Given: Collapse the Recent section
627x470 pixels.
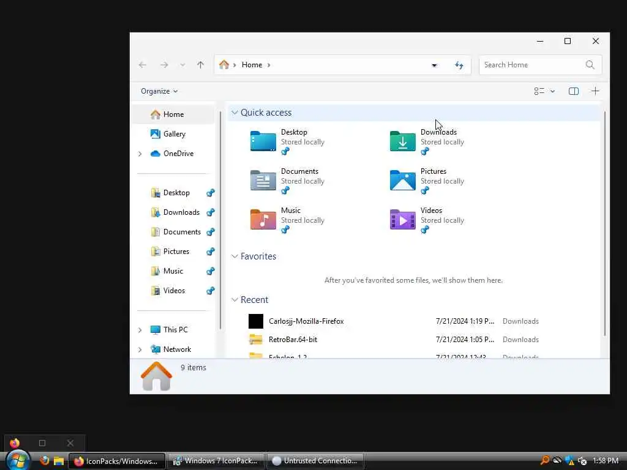Looking at the screenshot, I should (235, 300).
